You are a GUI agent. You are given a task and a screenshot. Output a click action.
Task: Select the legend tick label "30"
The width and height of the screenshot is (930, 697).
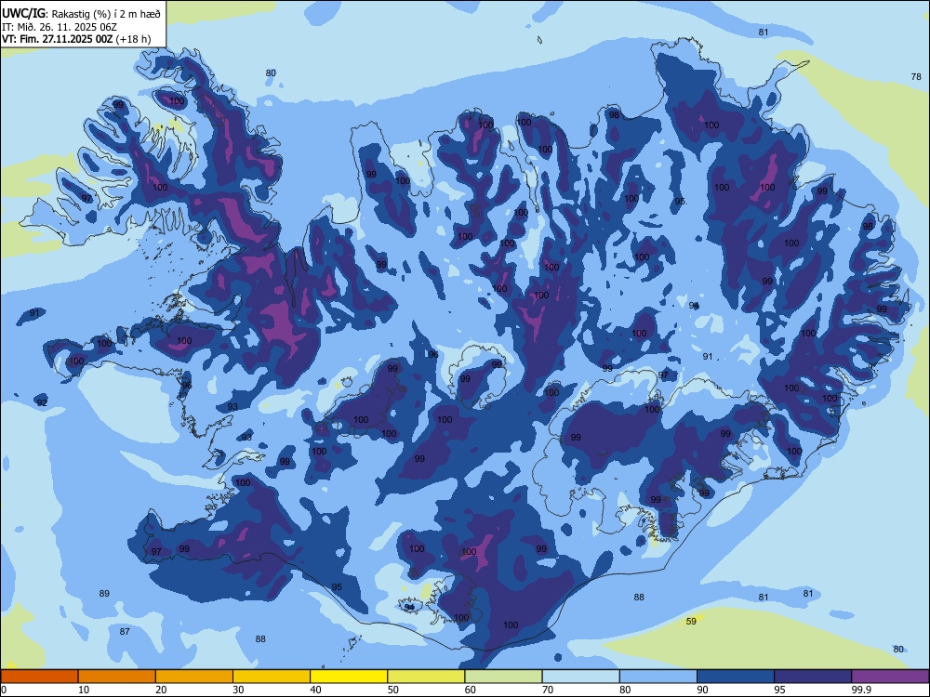[x=238, y=690]
